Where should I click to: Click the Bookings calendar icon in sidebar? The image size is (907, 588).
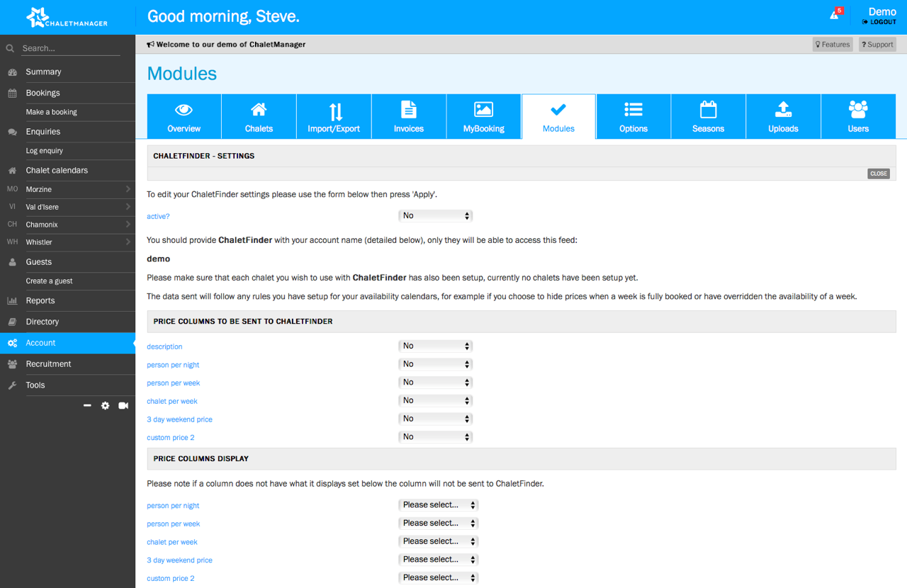pyautogui.click(x=12, y=94)
